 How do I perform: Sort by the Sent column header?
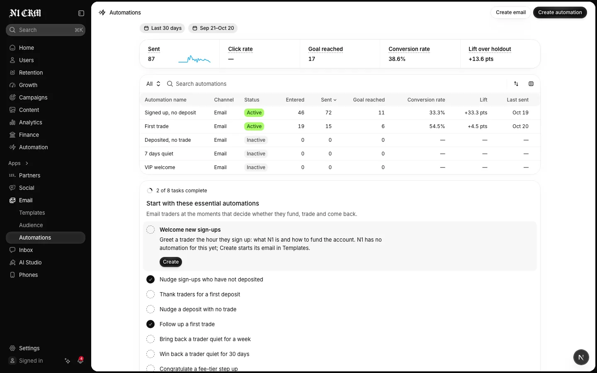pyautogui.click(x=329, y=100)
